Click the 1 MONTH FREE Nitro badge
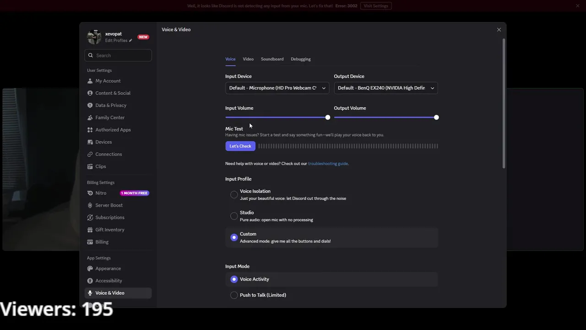586x330 pixels. (x=135, y=193)
